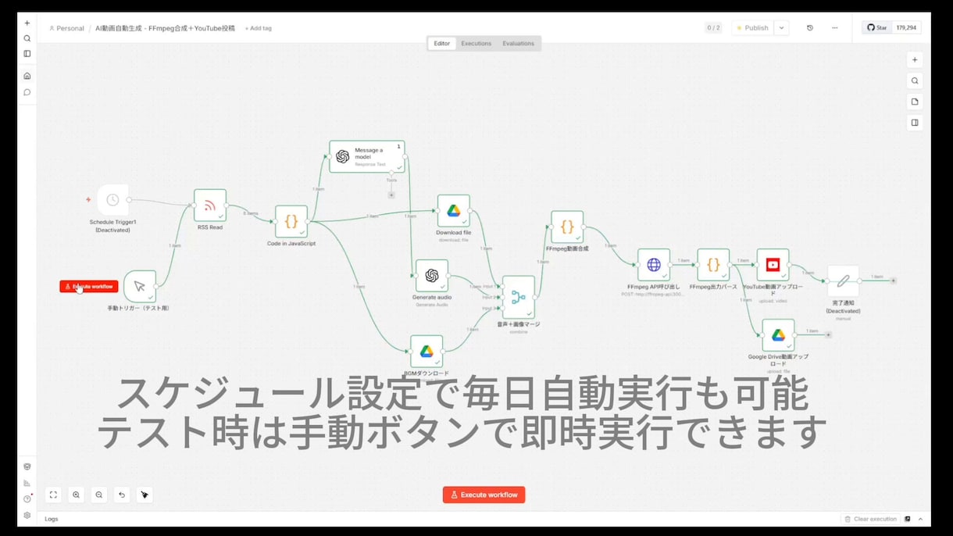Expand logs panel with chevron
Screen dimensions: 953x536
920,519
